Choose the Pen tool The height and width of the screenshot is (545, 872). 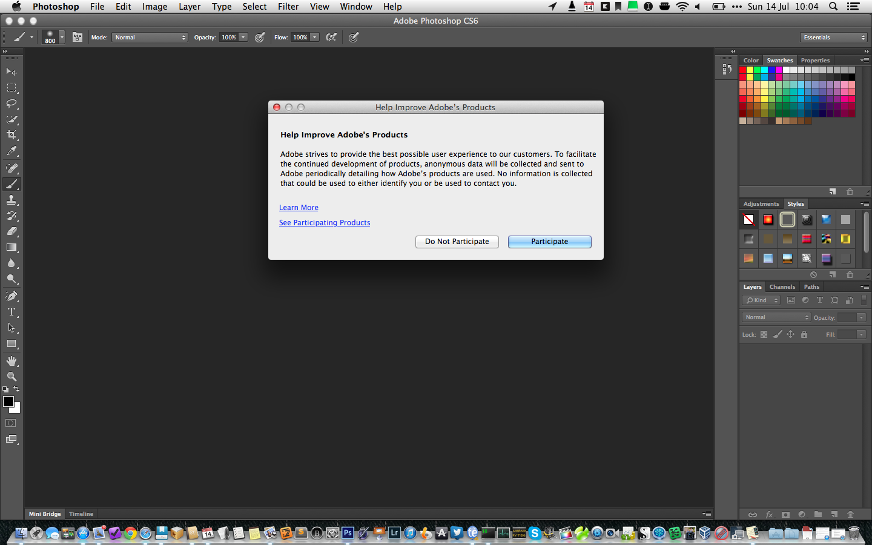[12, 296]
